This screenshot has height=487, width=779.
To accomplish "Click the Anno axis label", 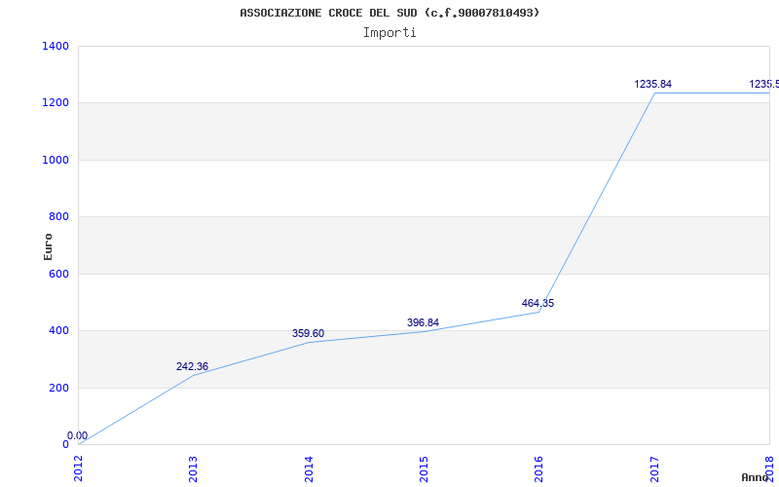I will (756, 477).
